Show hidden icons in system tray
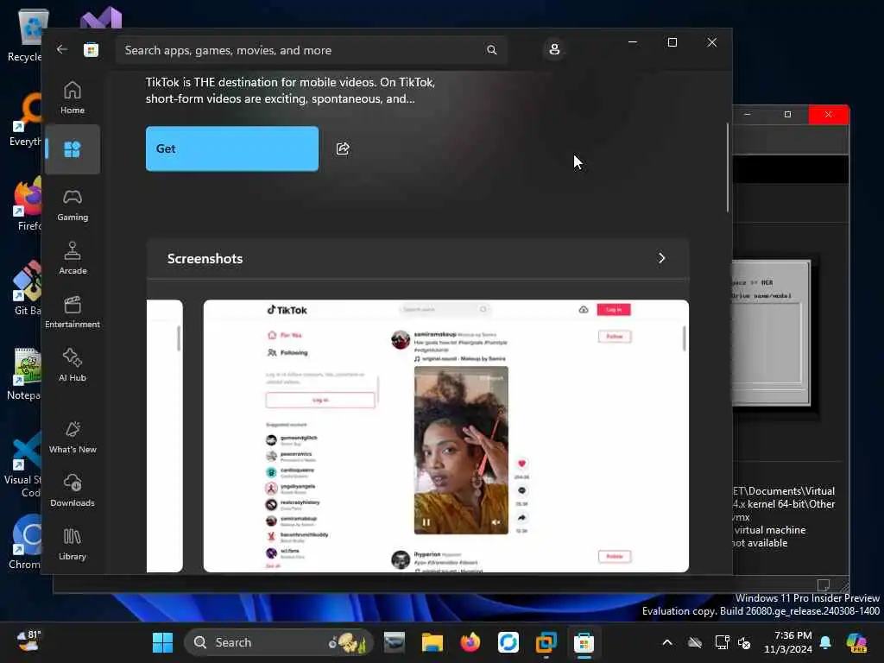The height and width of the screenshot is (663, 884). coord(667,642)
